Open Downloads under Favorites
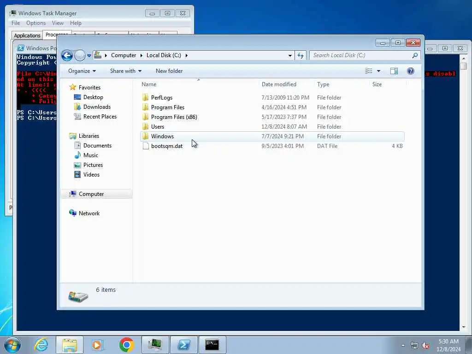The image size is (472, 354). (x=97, y=107)
